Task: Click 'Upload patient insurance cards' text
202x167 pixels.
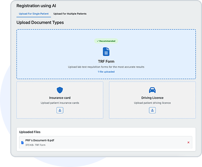Action: click(x=60, y=103)
